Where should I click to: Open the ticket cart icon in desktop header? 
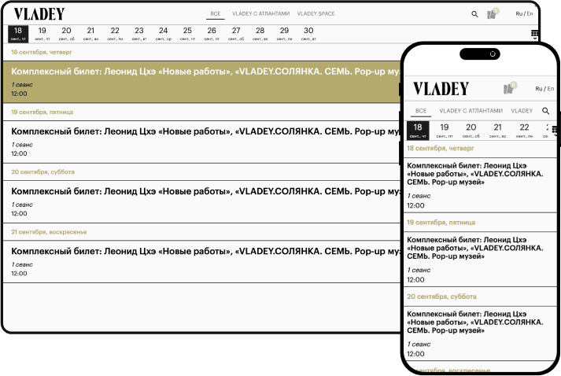pyautogui.click(x=492, y=13)
